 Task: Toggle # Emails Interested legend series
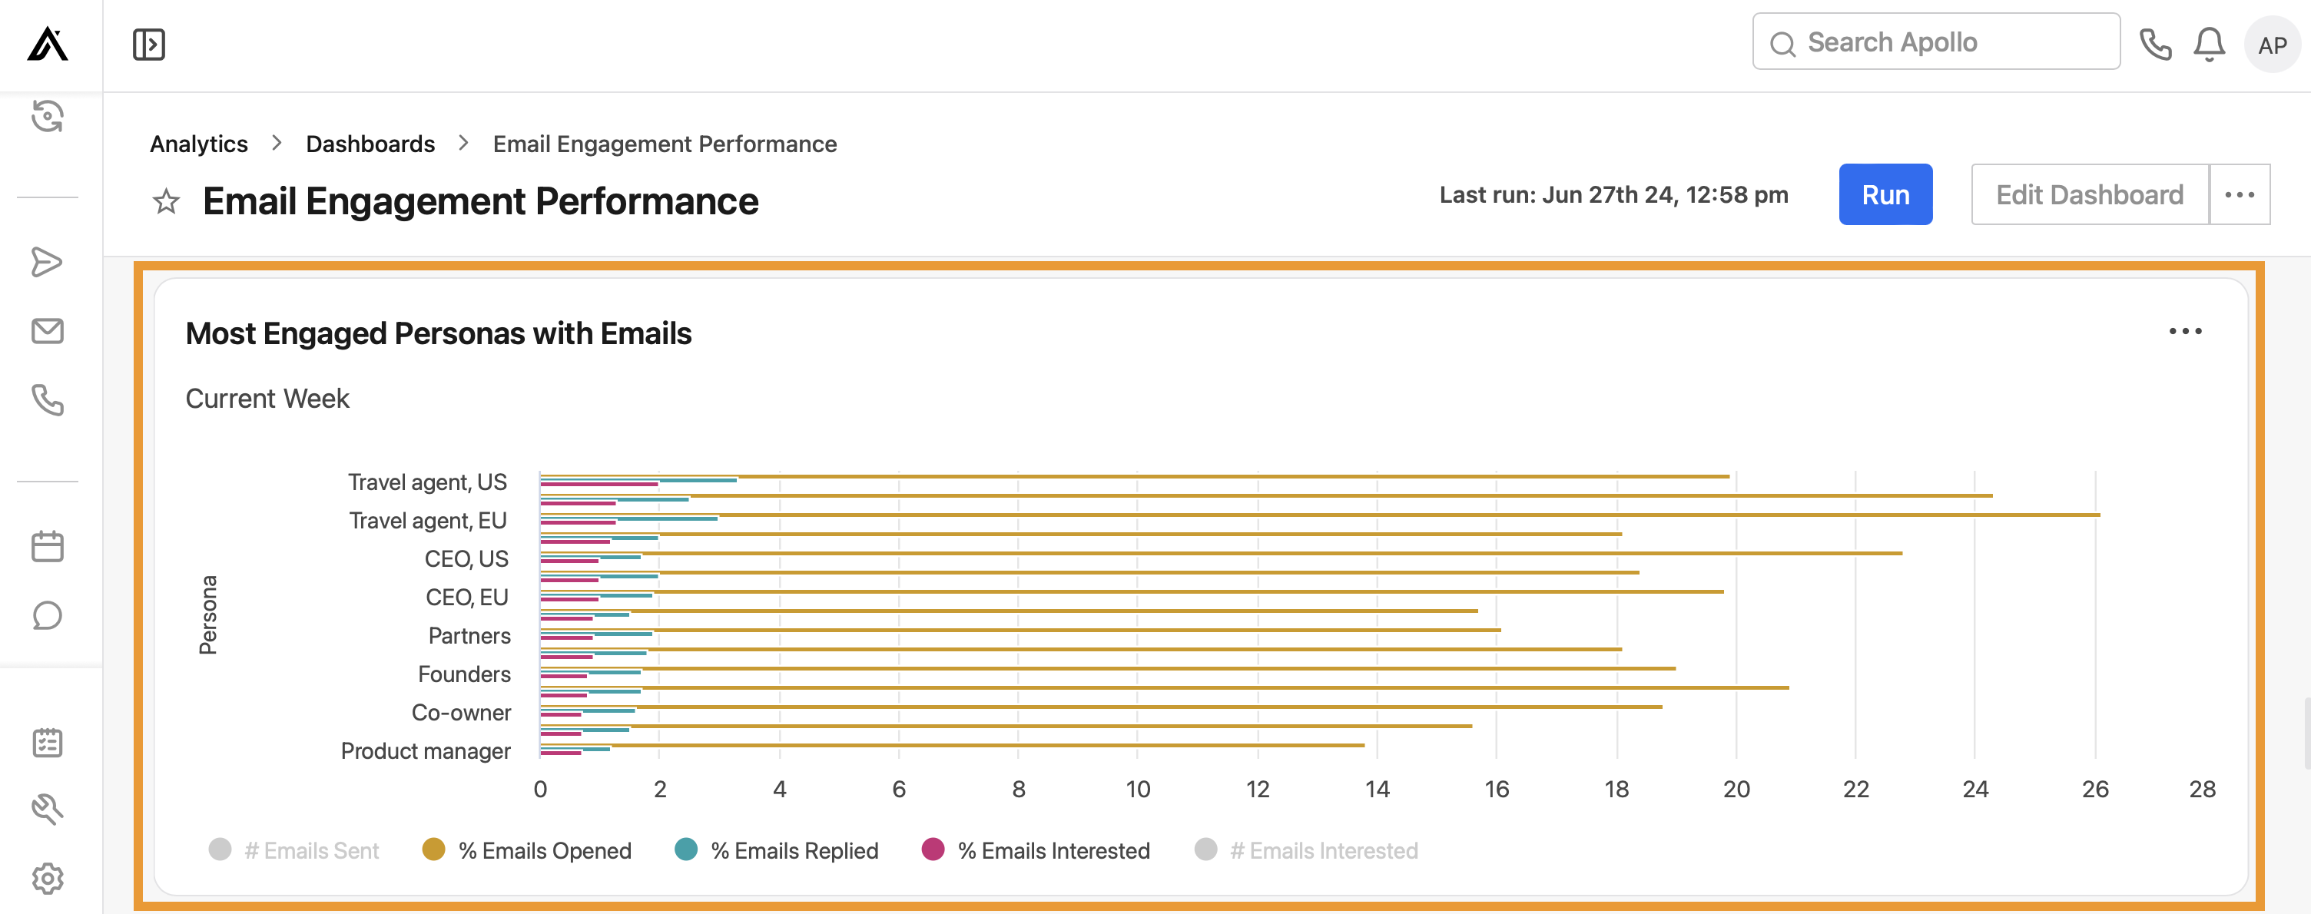point(1305,849)
